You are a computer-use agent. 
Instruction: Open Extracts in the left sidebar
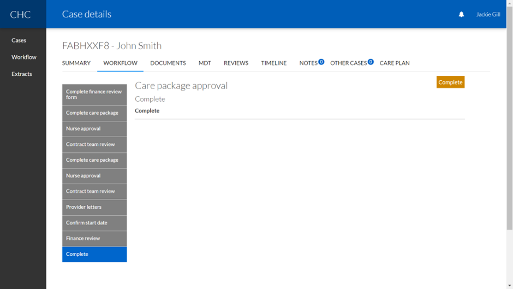[x=22, y=74]
